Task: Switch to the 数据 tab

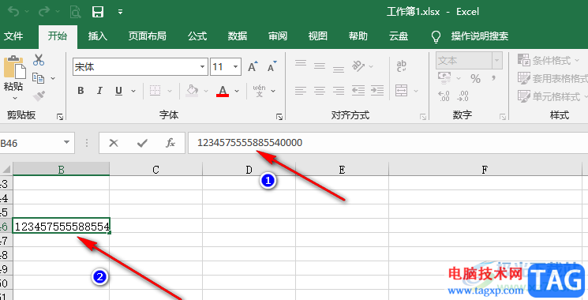Action: point(238,36)
